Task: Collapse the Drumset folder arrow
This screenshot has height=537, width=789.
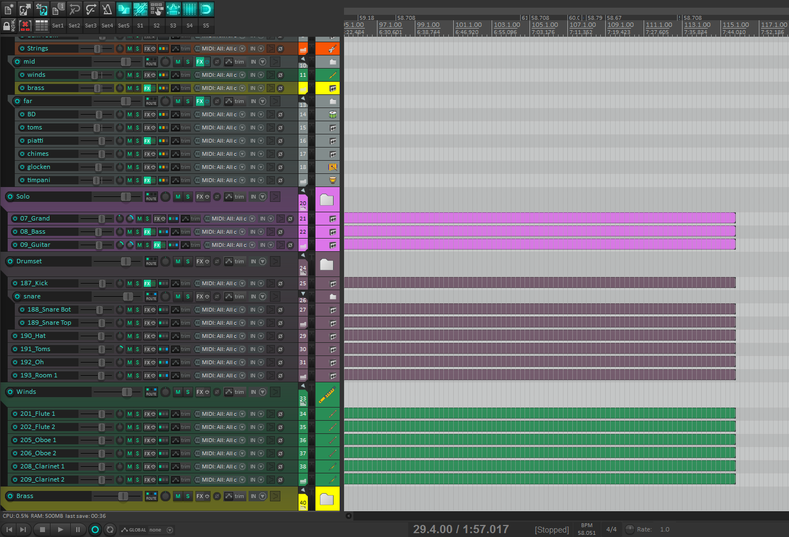Action: (303, 256)
